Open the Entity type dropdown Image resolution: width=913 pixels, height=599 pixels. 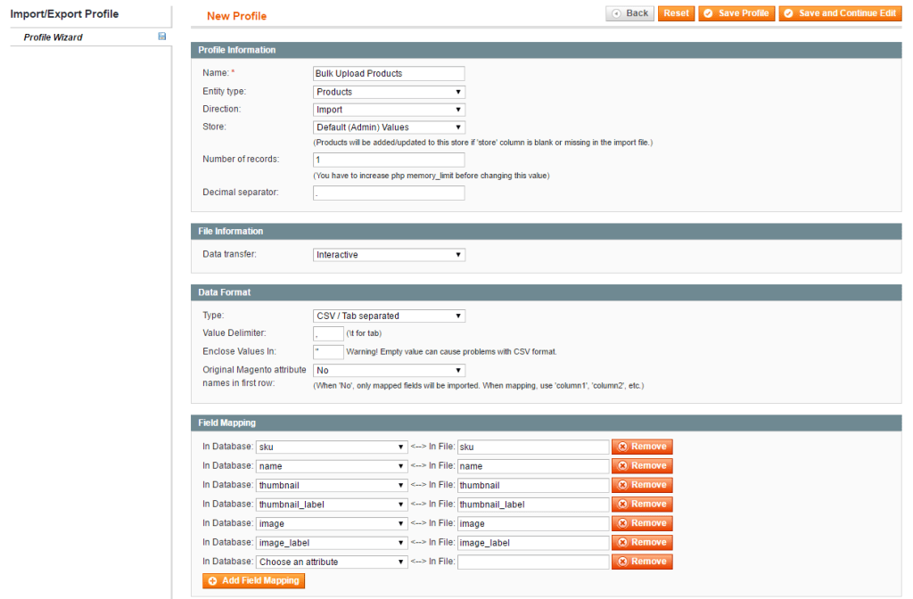[x=389, y=91]
